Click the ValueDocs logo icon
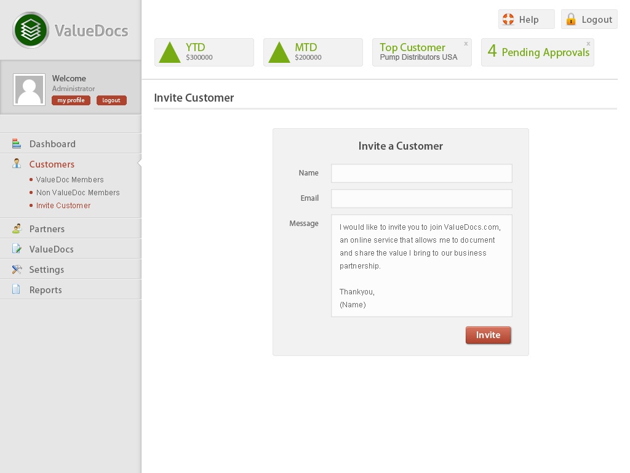This screenshot has width=630, height=473. (31, 30)
